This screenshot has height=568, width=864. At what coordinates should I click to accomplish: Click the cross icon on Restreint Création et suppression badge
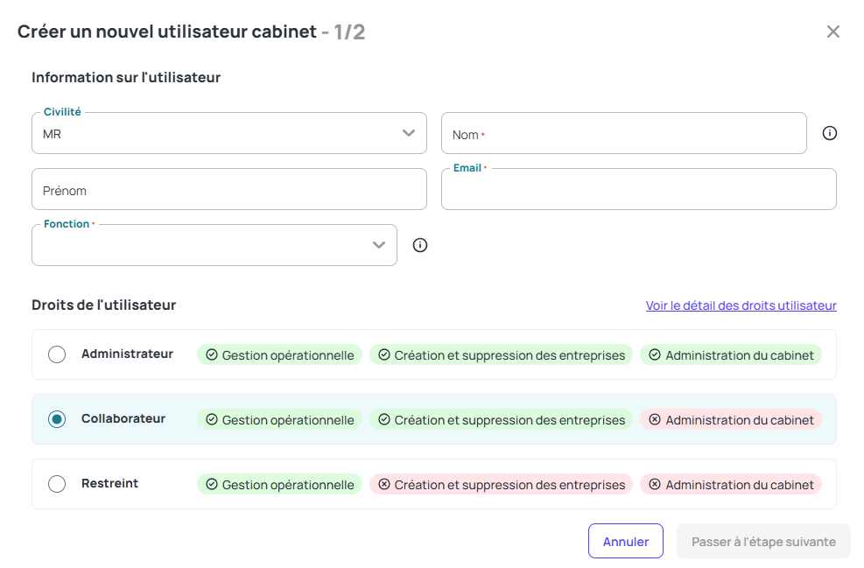point(384,484)
